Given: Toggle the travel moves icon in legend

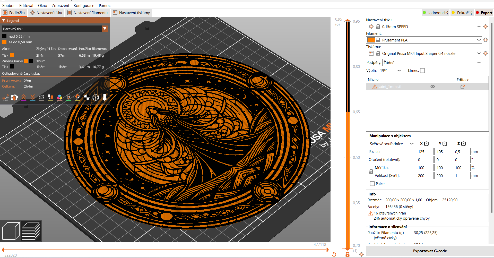Looking at the screenshot, I should 5,97.
